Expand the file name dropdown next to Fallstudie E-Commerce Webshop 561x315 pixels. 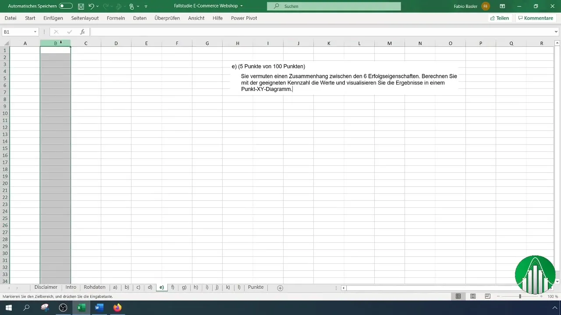[241, 6]
